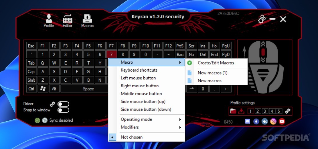The height and width of the screenshot is (149, 318).
Task: Open the Macros download icon
Action: click(87, 19)
